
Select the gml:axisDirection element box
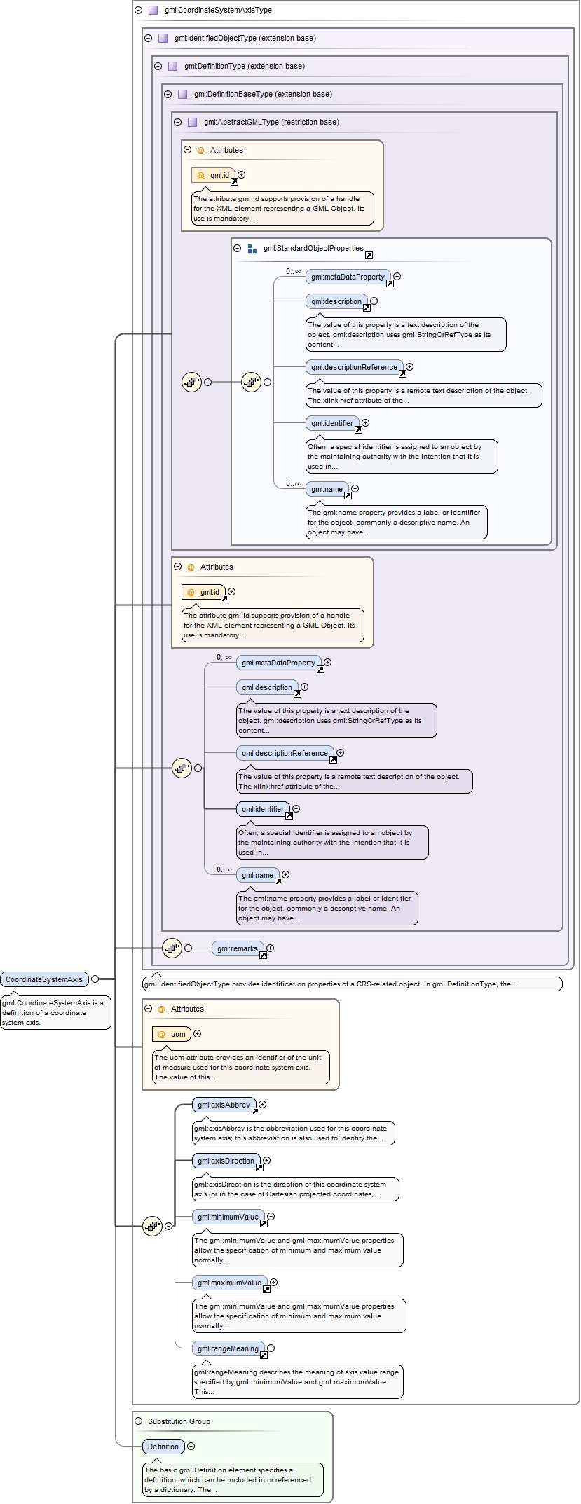point(226,1161)
